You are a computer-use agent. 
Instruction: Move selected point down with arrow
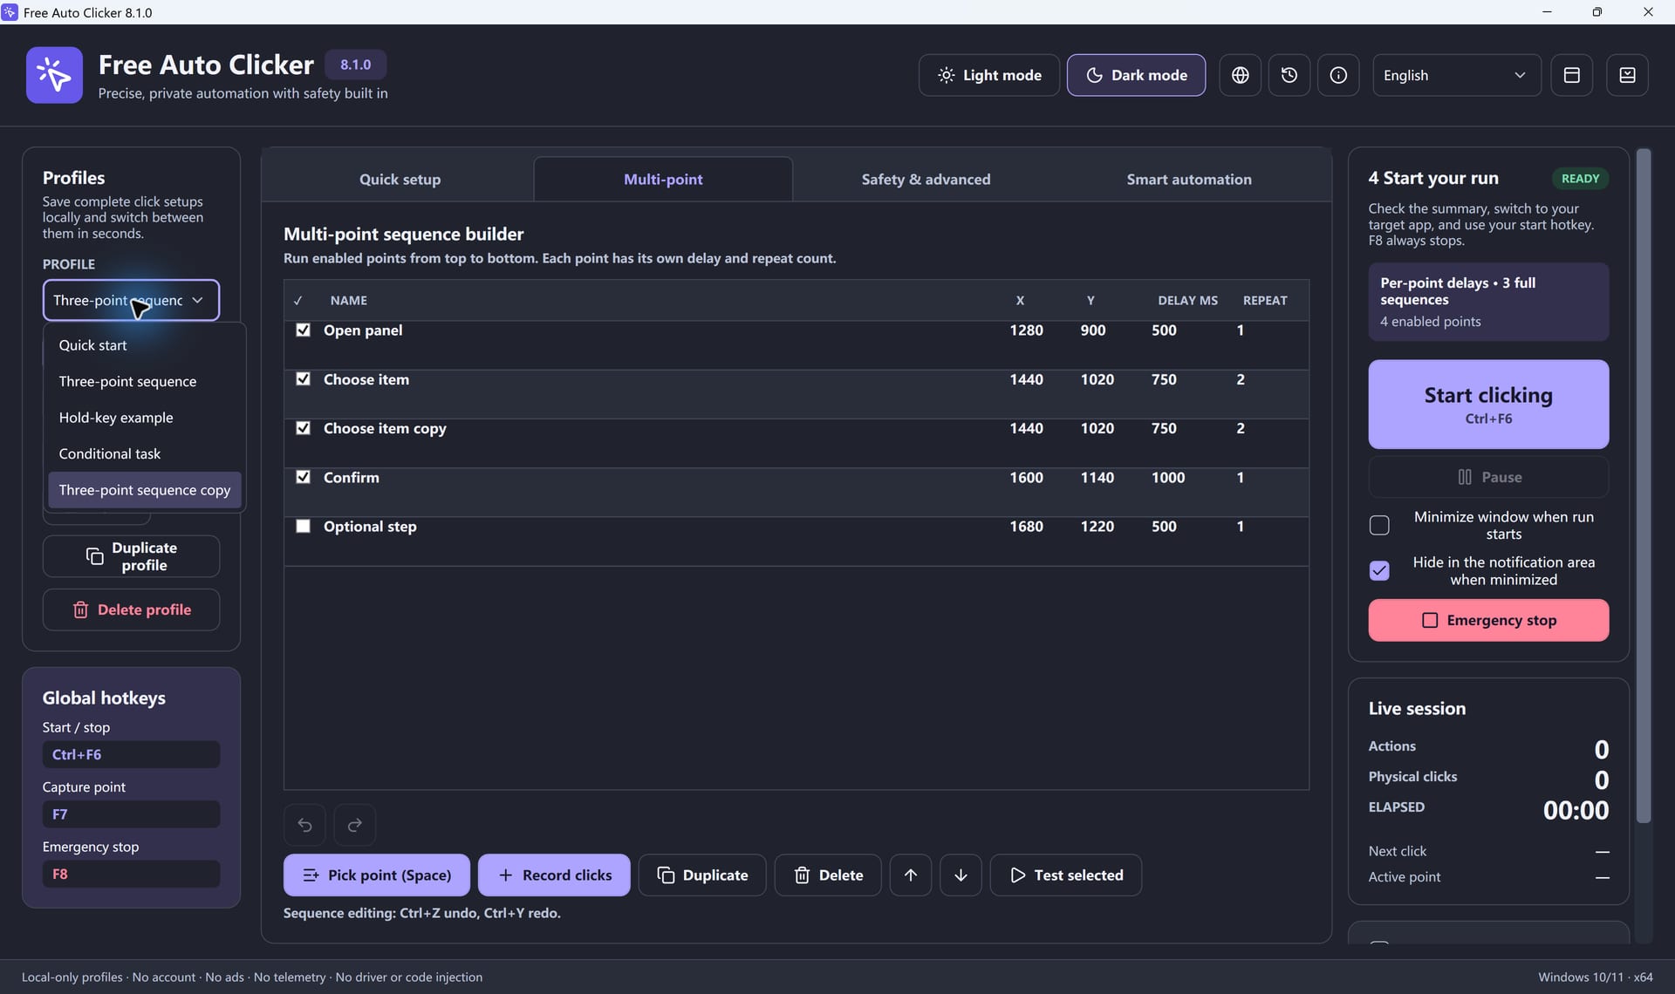point(961,875)
